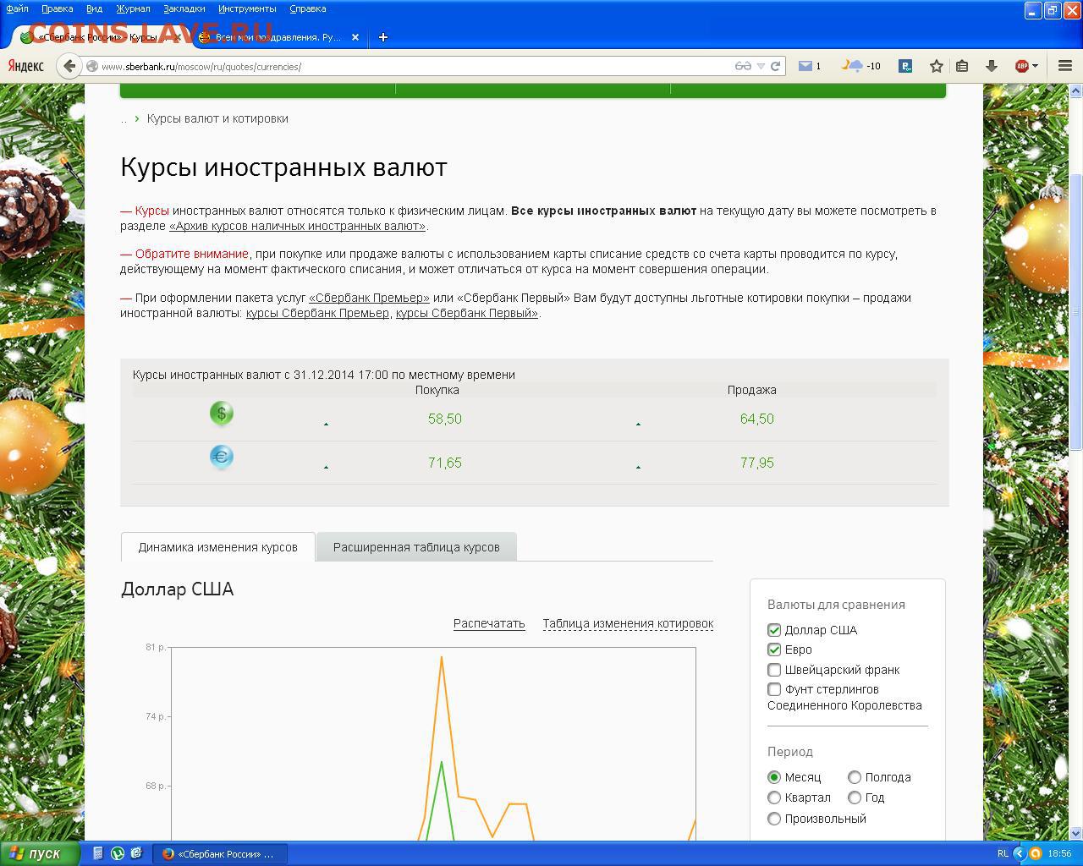Viewport: 1083px width, 866px height.
Task: Open курсы Сбербанк Премьер link
Action: tap(317, 313)
